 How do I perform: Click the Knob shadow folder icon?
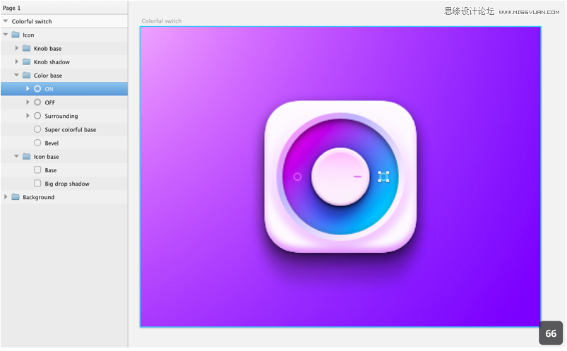26,61
